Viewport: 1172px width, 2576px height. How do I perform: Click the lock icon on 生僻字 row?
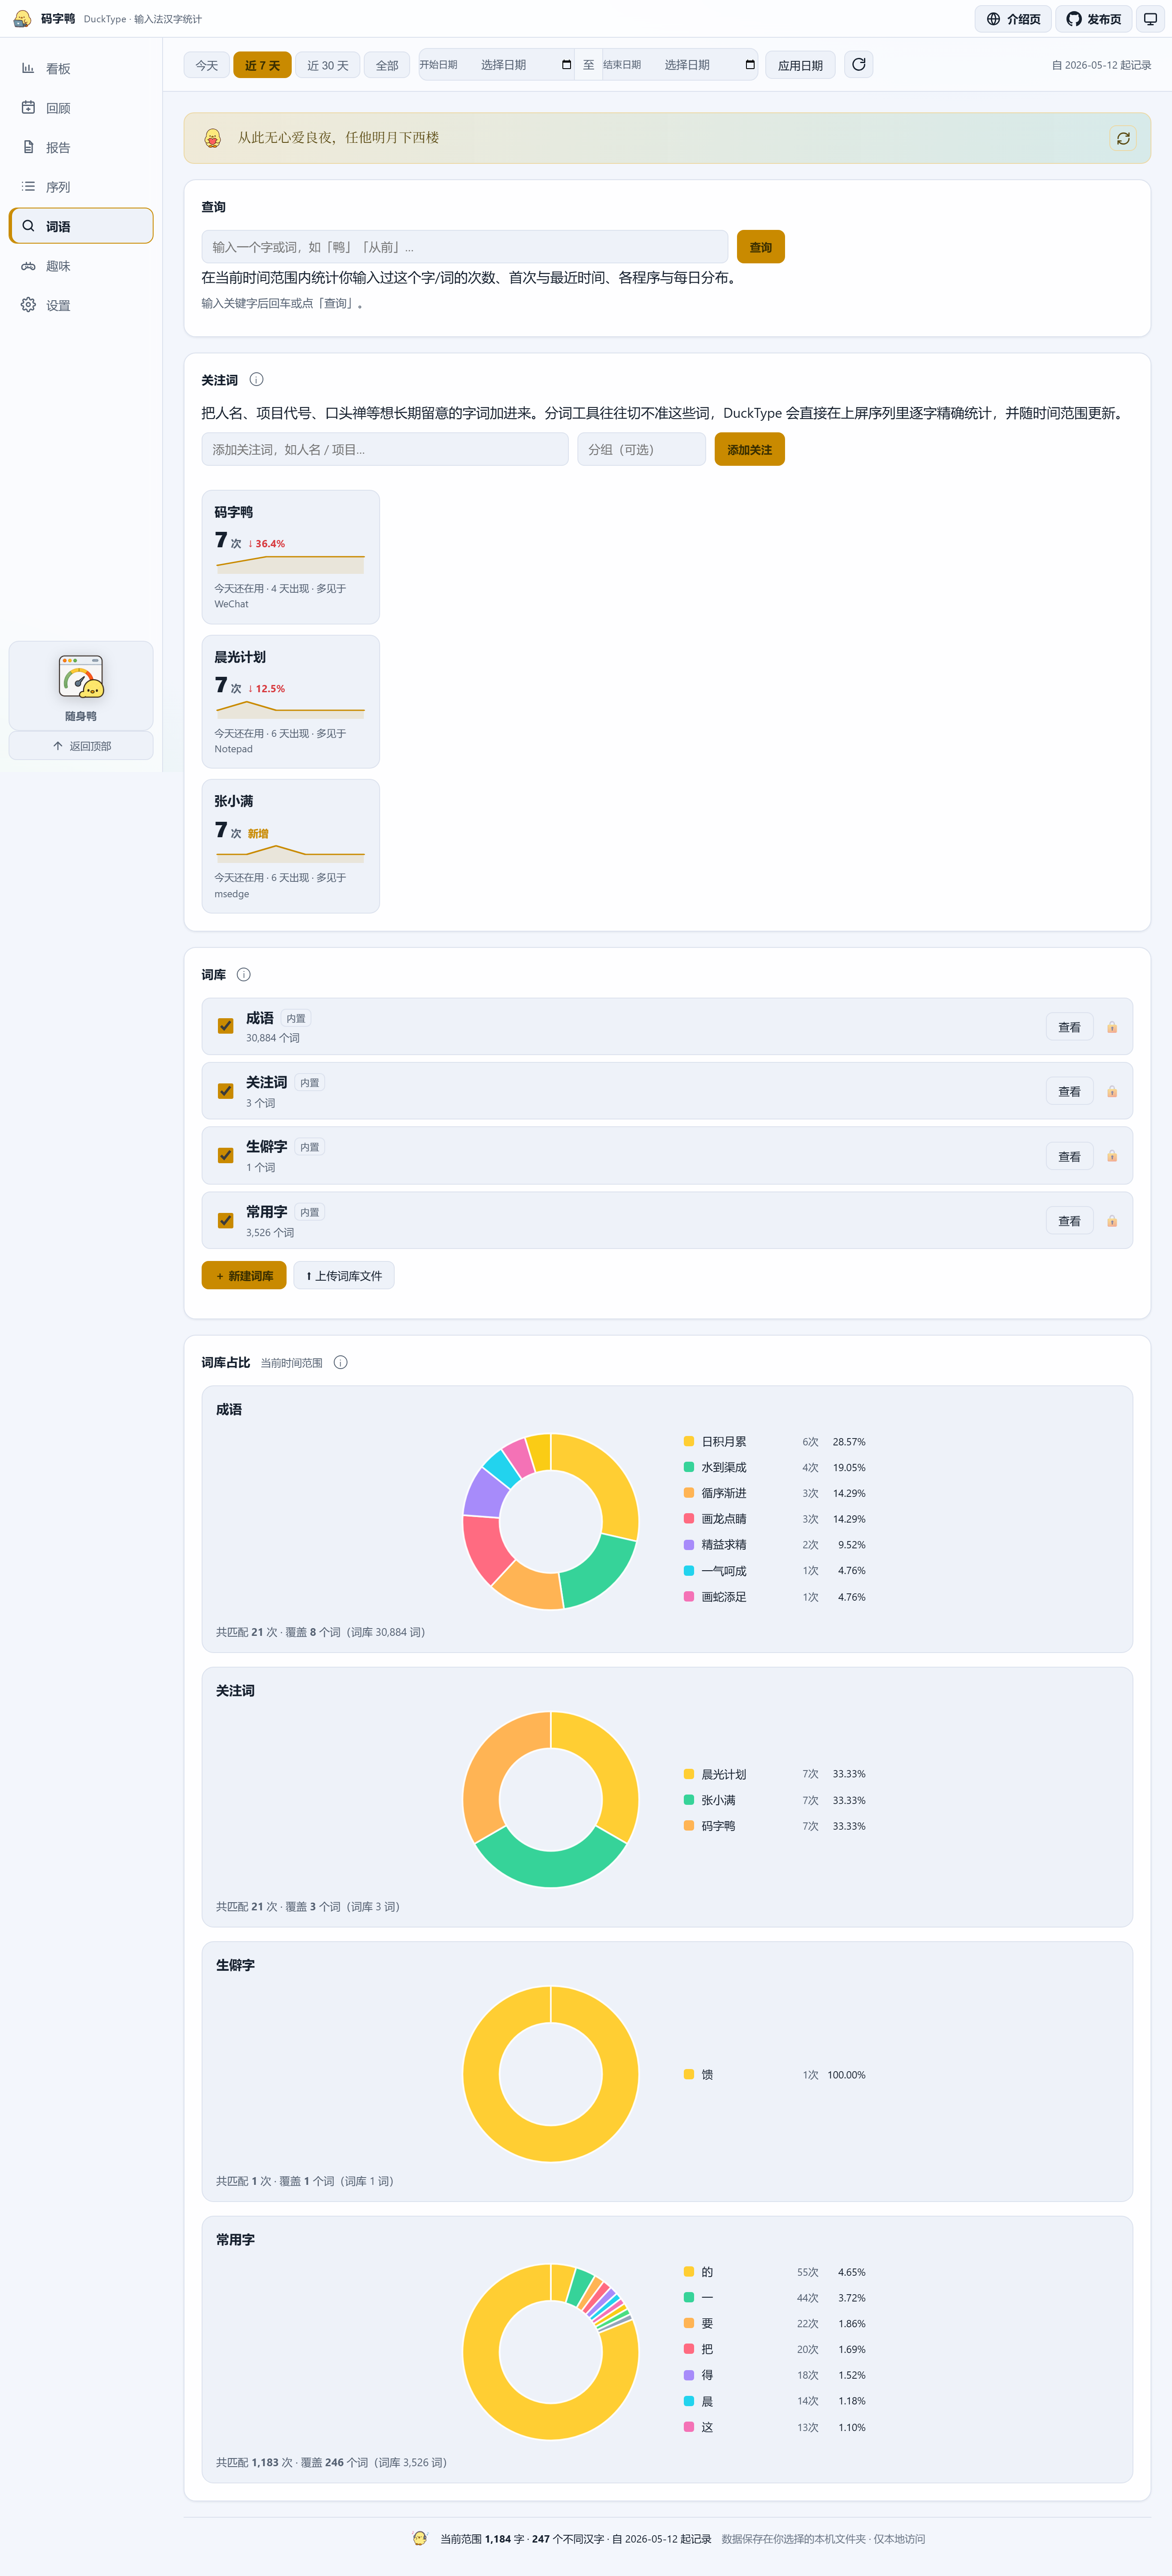(1112, 1156)
